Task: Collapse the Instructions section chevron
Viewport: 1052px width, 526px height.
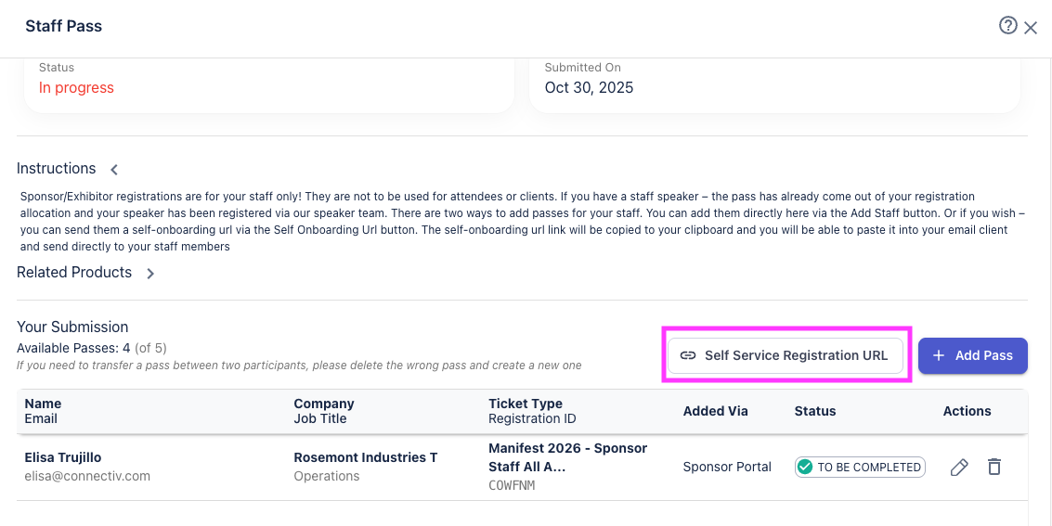Action: click(114, 170)
